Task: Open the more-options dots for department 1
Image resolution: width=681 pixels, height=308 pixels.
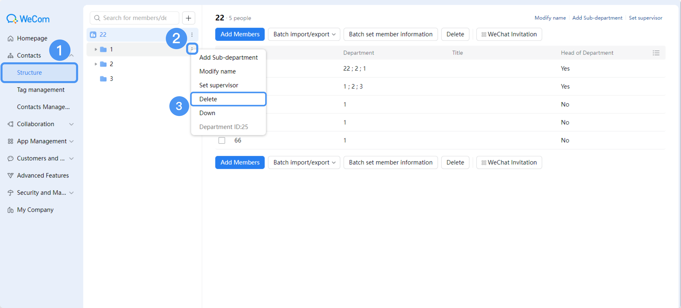Action: coord(192,49)
